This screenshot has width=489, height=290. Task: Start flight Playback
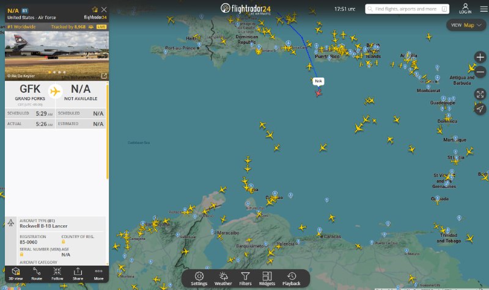pos(292,278)
